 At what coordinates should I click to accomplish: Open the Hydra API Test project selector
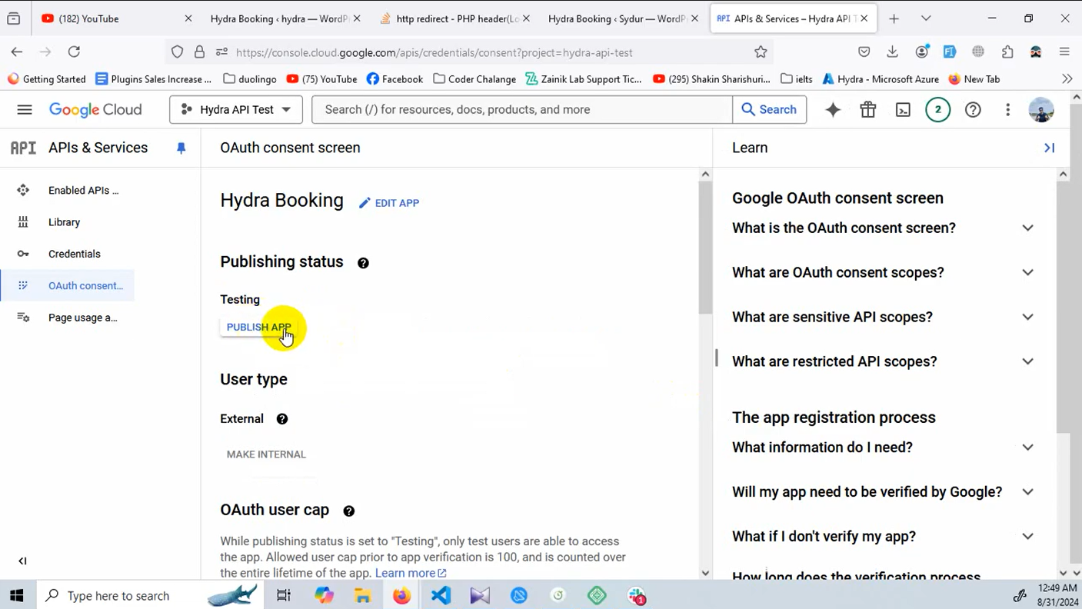236,109
